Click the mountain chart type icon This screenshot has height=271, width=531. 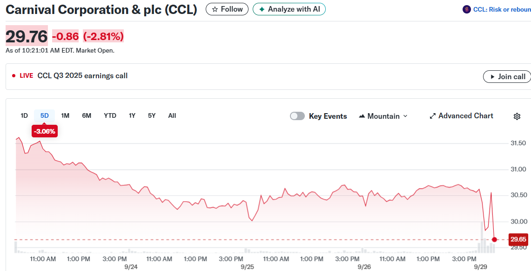(x=362, y=116)
